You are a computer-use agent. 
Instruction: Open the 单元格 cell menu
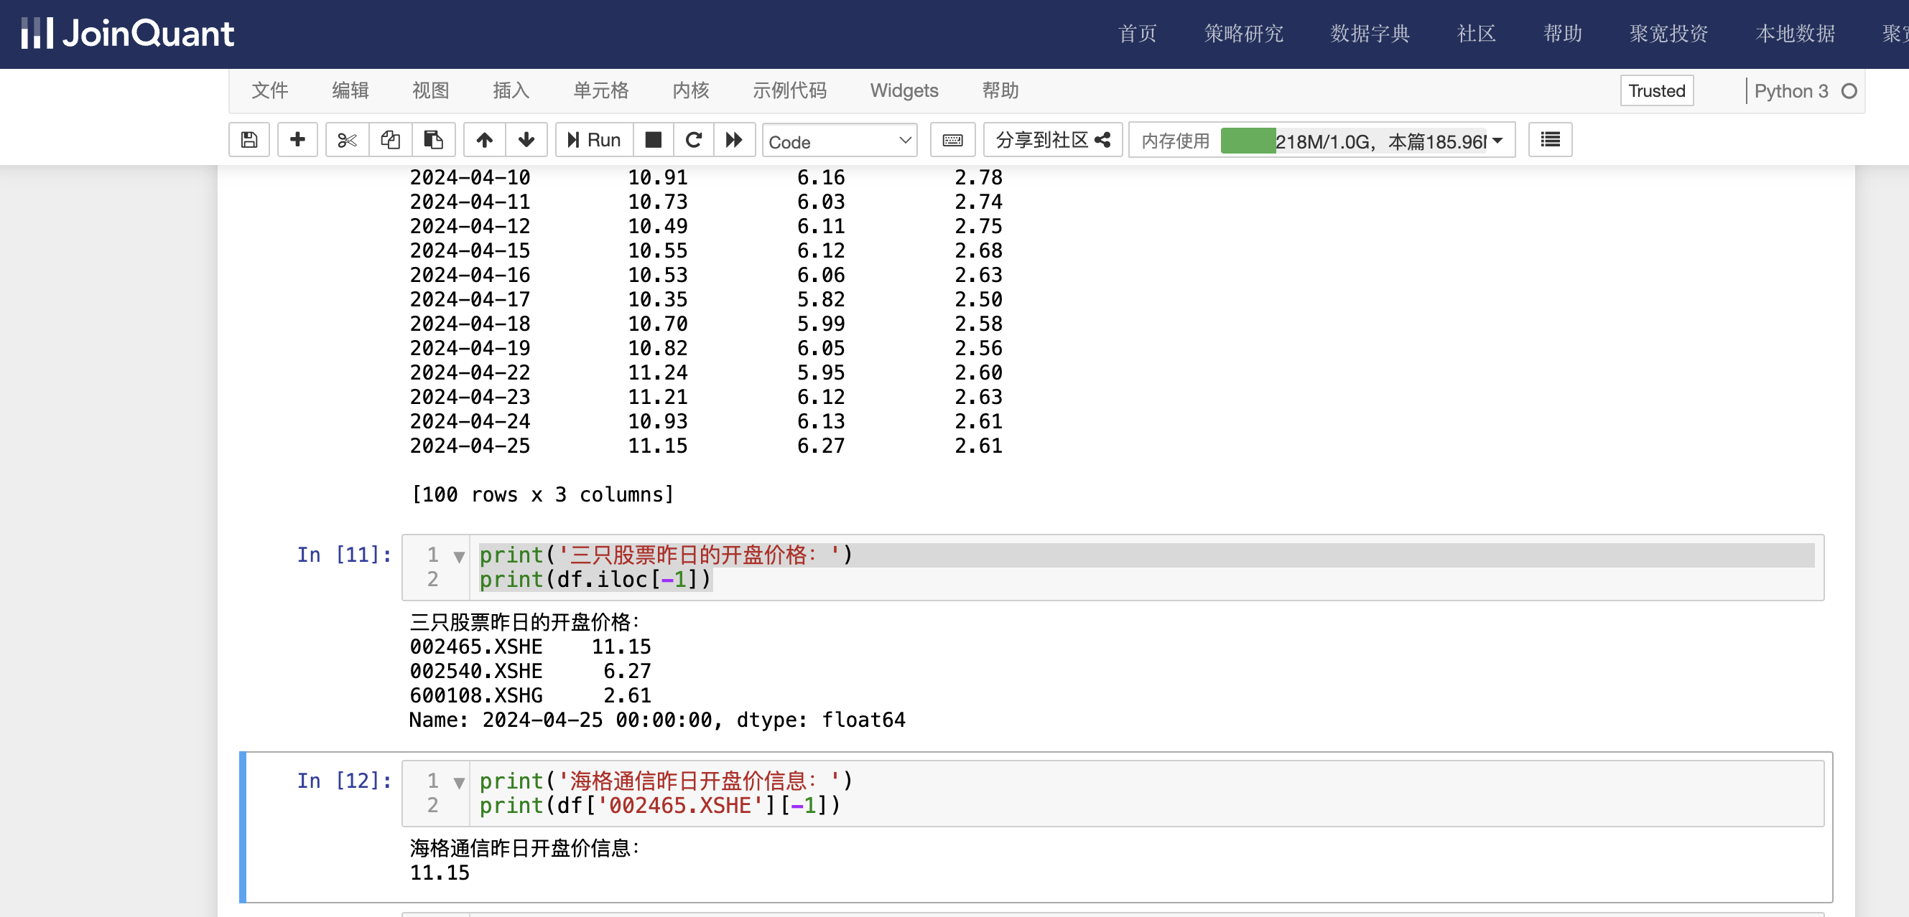tap(600, 90)
